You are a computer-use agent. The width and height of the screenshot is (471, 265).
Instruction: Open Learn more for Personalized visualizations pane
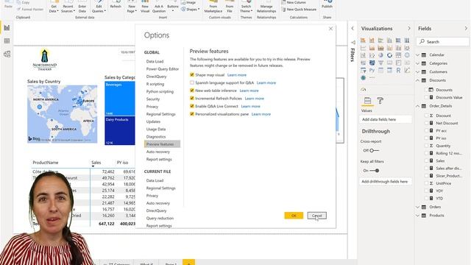pos(261,114)
